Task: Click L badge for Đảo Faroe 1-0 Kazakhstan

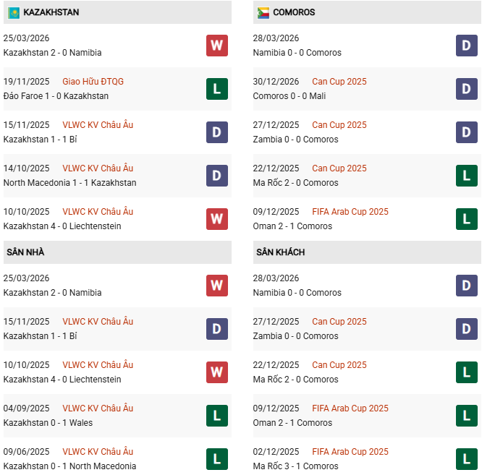Action: click(217, 89)
